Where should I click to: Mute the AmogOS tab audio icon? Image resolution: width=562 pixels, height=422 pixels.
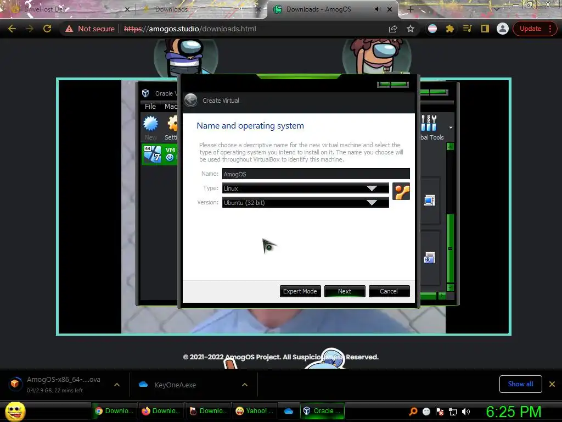[378, 9]
